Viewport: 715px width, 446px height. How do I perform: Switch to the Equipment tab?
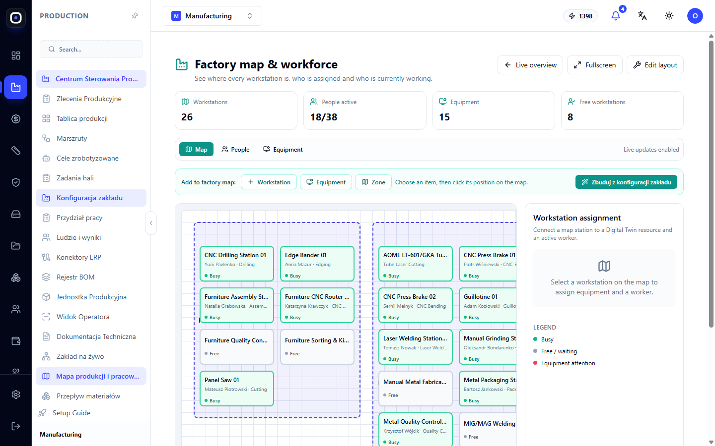(x=283, y=149)
